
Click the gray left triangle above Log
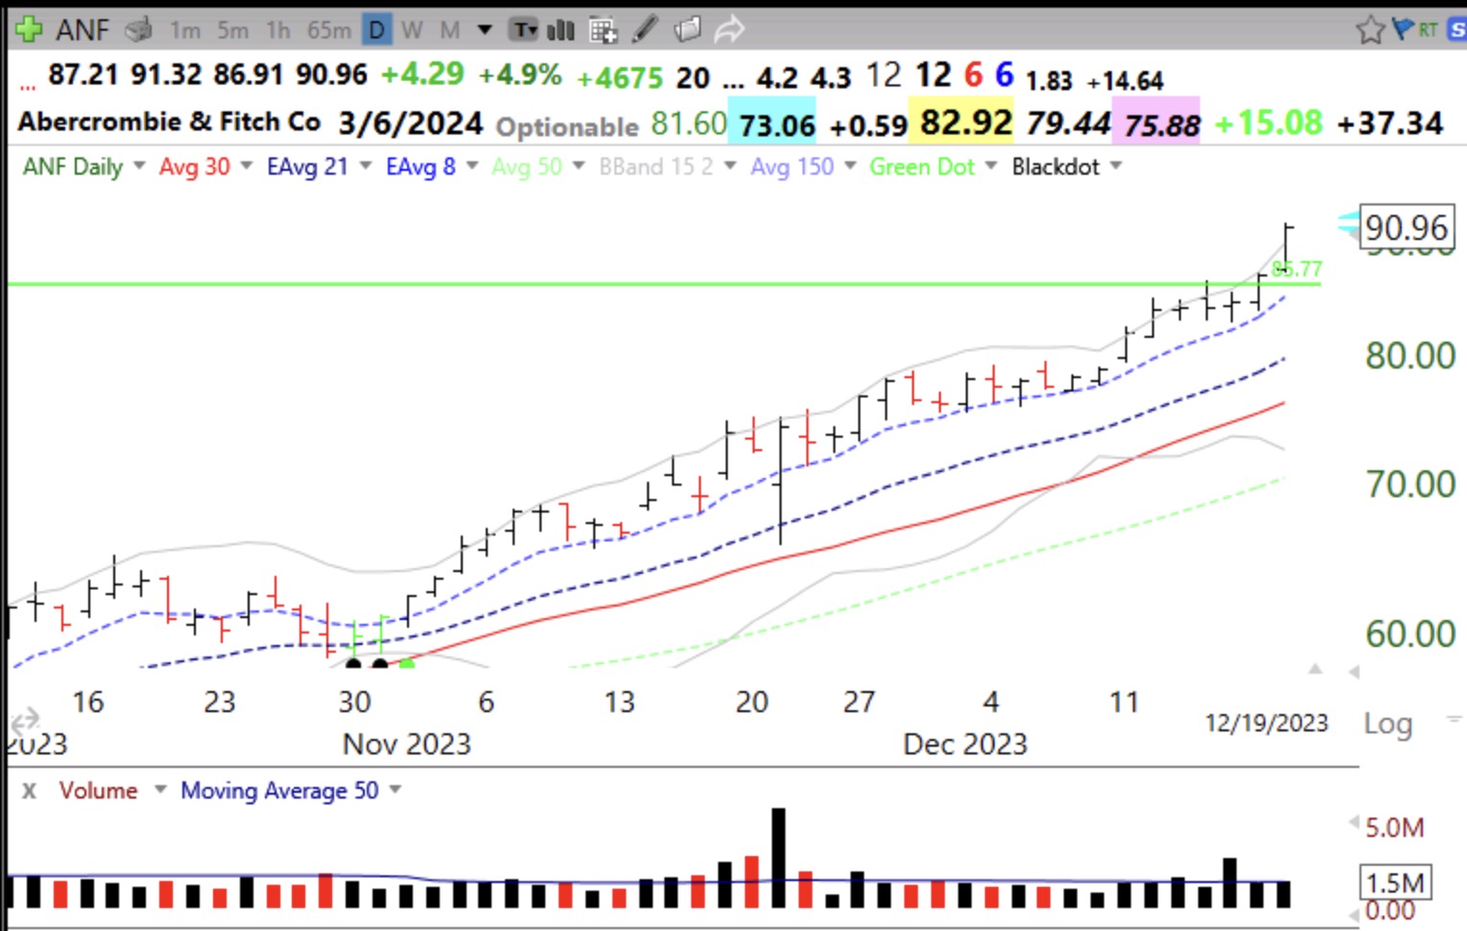coord(1354,672)
